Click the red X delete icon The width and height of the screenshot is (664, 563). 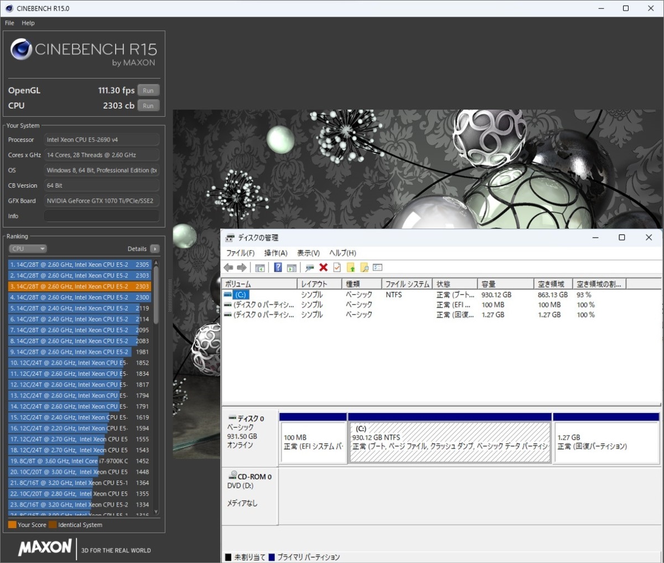323,267
